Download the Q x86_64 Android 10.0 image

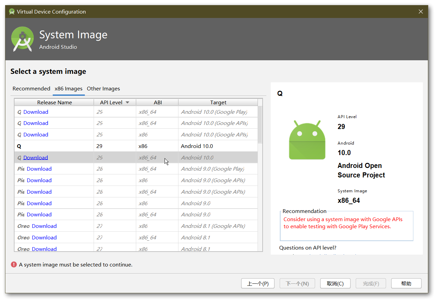click(x=35, y=157)
